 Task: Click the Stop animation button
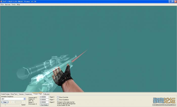pos(5,102)
